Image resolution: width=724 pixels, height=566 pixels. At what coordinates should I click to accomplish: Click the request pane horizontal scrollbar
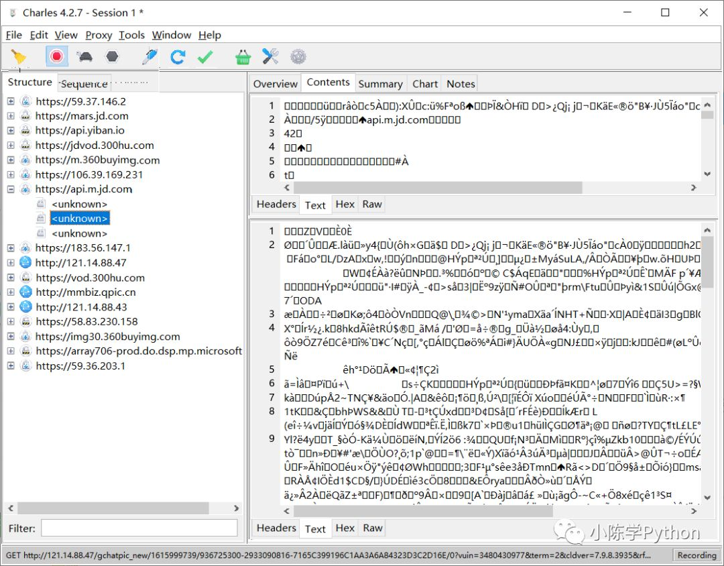click(x=438, y=188)
